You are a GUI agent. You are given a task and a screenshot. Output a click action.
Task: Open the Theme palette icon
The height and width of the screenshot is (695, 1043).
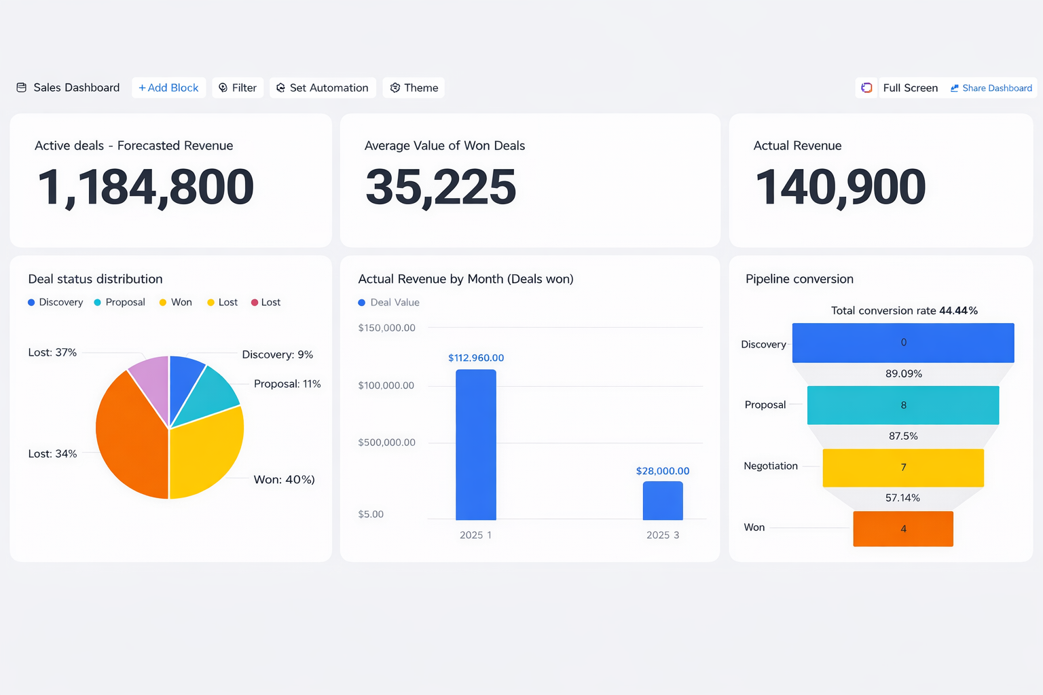(x=395, y=88)
